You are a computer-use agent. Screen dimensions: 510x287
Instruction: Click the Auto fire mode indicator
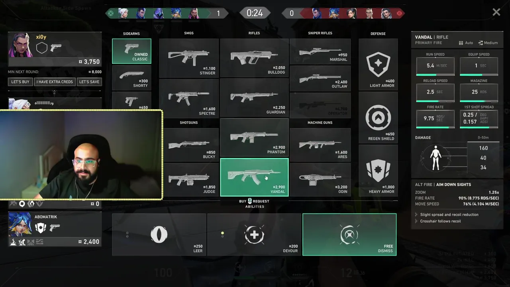coord(466,43)
